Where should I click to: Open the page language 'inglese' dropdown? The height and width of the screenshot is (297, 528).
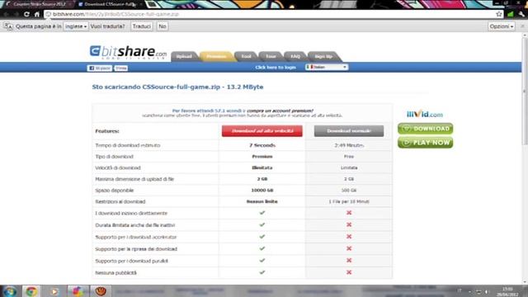pos(76,26)
